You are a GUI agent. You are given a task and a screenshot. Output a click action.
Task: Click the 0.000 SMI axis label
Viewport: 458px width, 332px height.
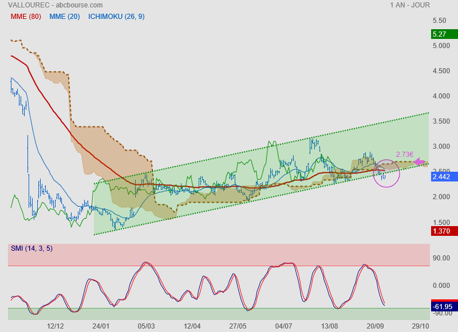point(441,286)
